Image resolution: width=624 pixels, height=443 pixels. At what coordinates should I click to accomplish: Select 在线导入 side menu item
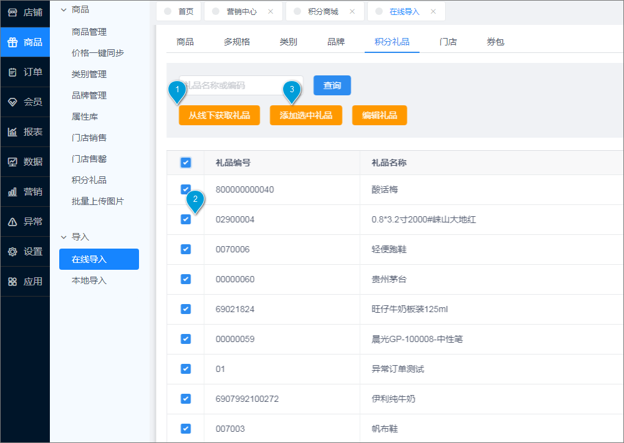pyautogui.click(x=99, y=259)
